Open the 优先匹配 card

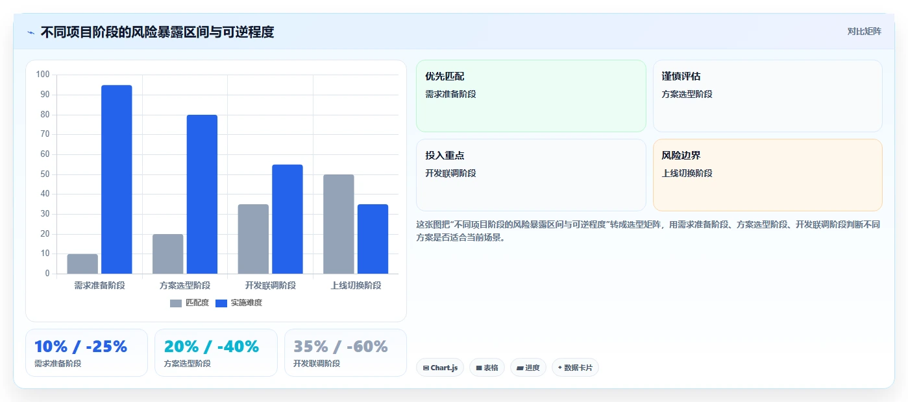pos(531,96)
